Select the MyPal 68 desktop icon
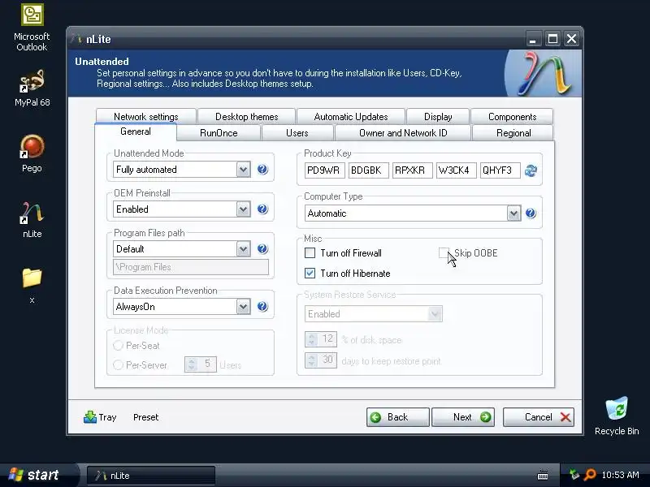Viewport: 650px width, 487px height. point(32,88)
